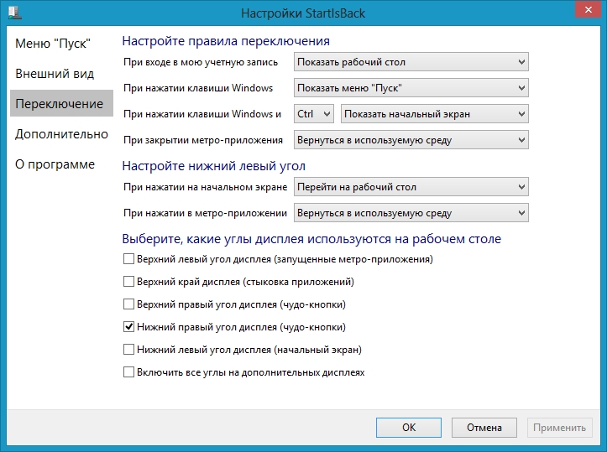Image resolution: width=607 pixels, height=452 pixels.
Task: Click the 'При нажатии клавиши Windows и' label
Action: pos(202,114)
